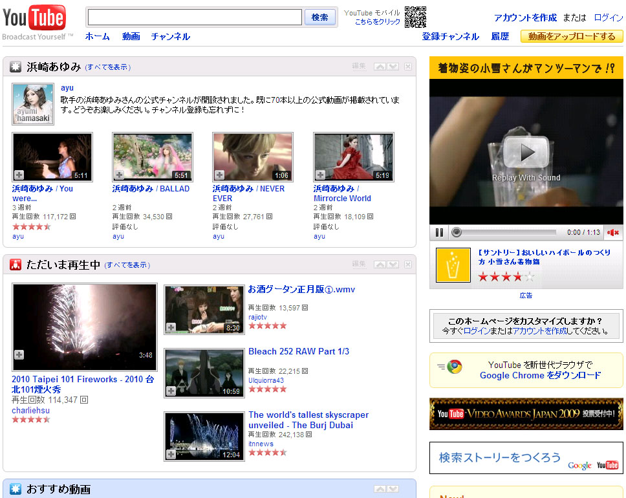Screen dimensions: 626x498
Task: Open NEVER EVER video thumbnail
Action: [253, 157]
